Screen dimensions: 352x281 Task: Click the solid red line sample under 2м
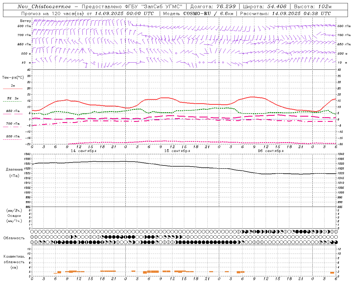(x=13, y=89)
